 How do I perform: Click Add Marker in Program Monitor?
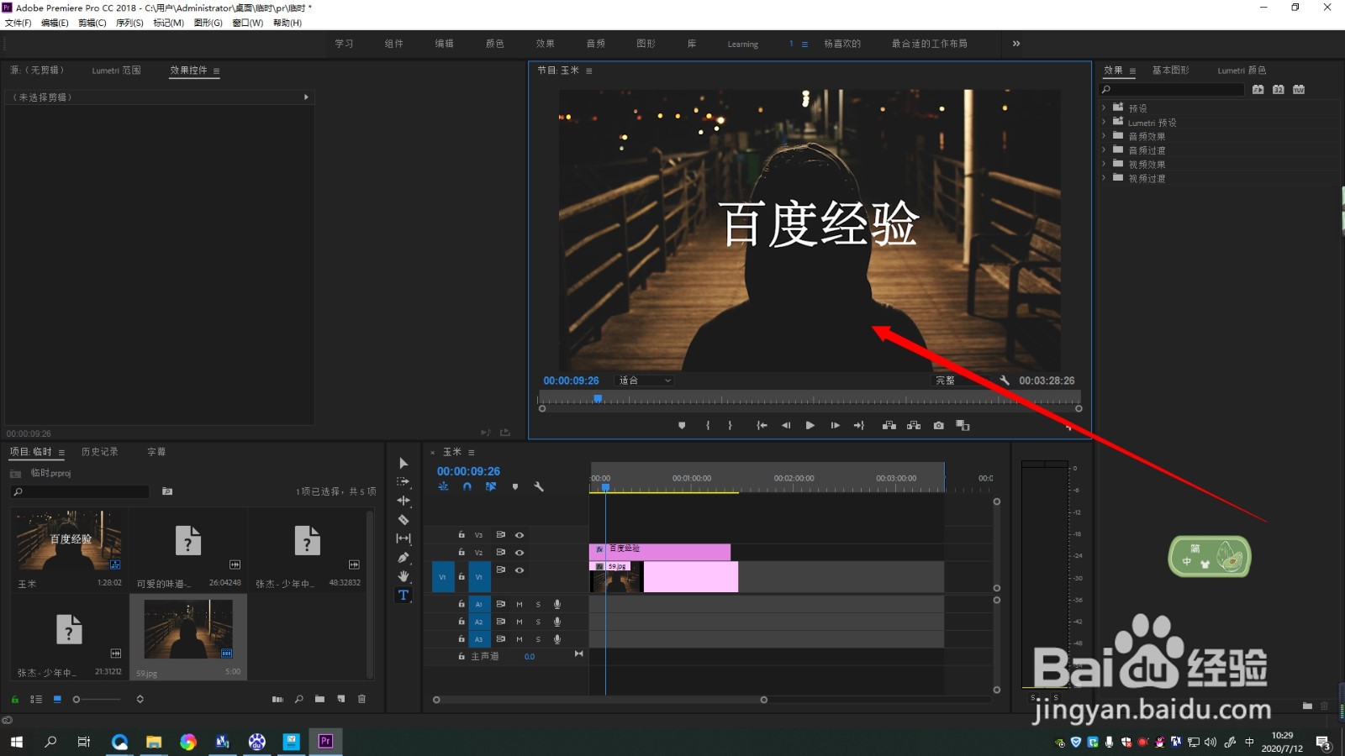682,426
